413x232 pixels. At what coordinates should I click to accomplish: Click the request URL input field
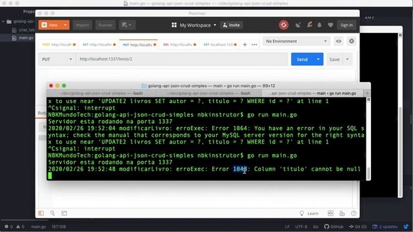coord(182,59)
